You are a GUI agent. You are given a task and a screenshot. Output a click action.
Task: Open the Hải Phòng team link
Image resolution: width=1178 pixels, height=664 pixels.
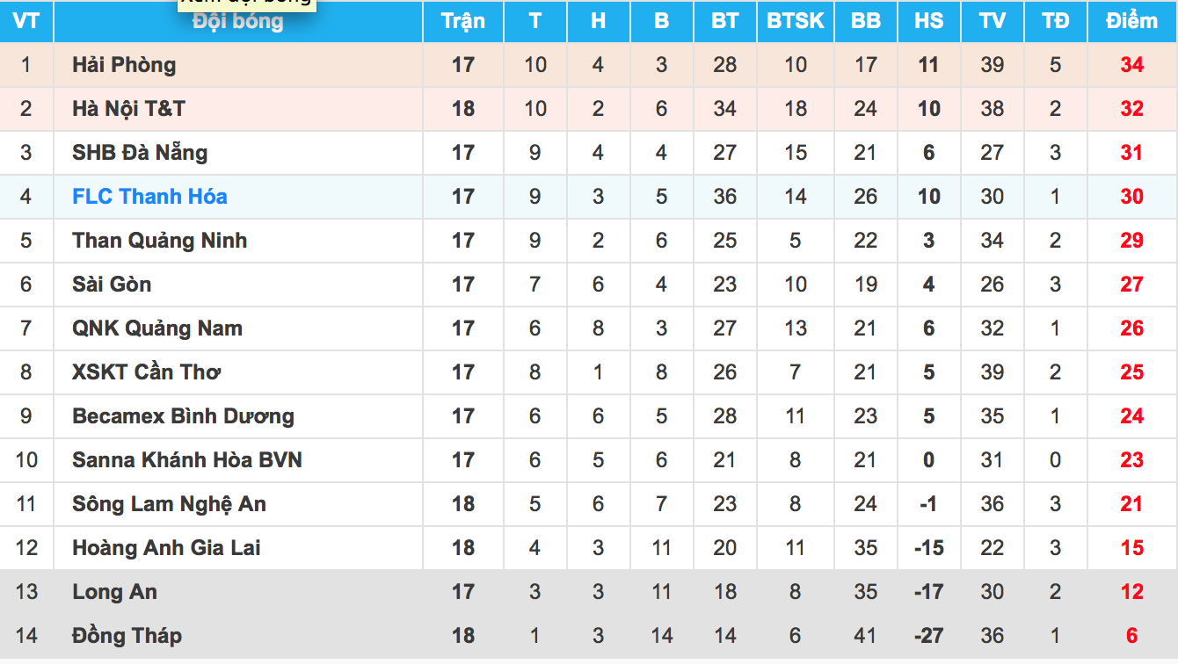[x=124, y=65]
